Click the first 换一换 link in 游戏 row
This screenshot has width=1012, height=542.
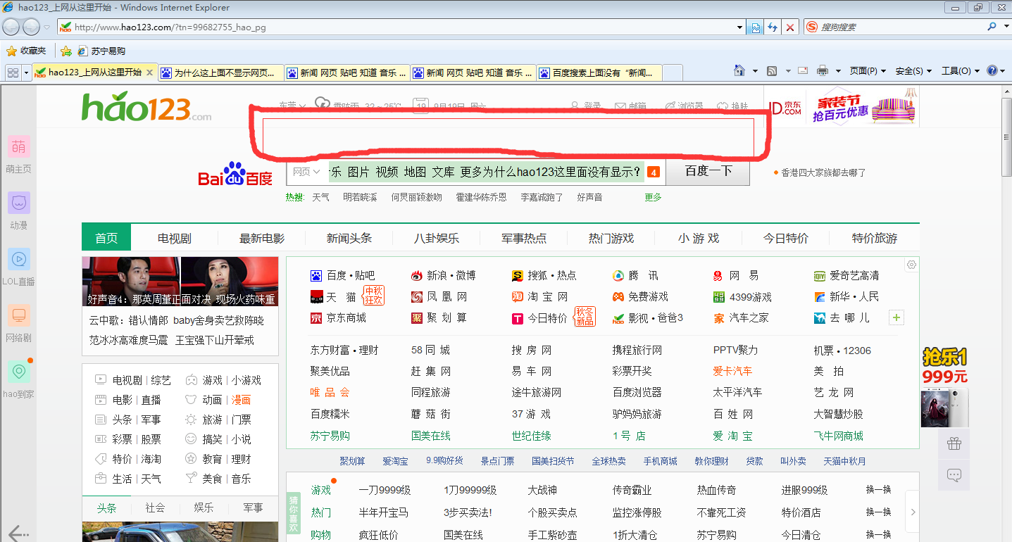(x=878, y=490)
